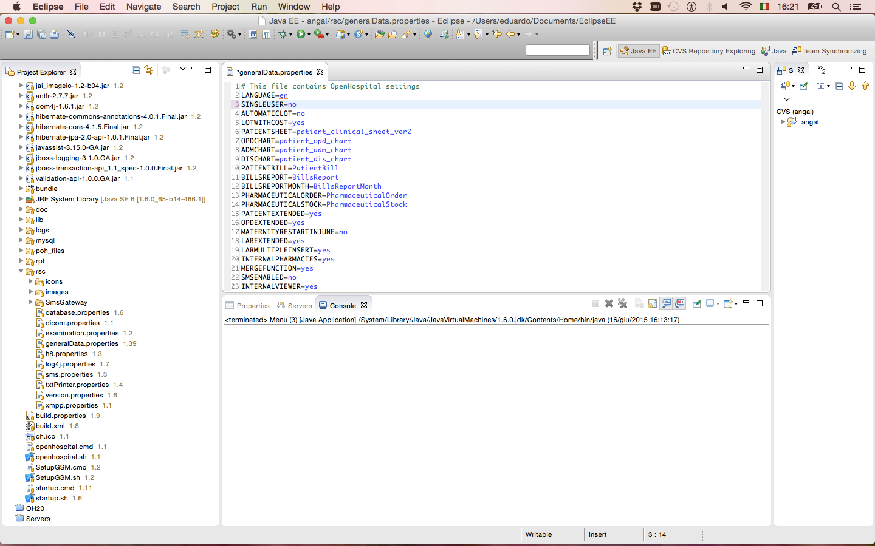Close the generalData.properties editor tab

pyautogui.click(x=320, y=72)
